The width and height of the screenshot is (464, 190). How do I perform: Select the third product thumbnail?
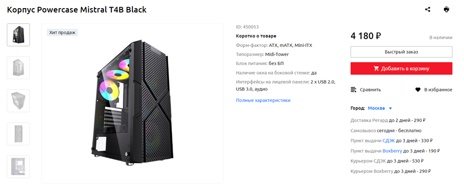click(x=19, y=101)
